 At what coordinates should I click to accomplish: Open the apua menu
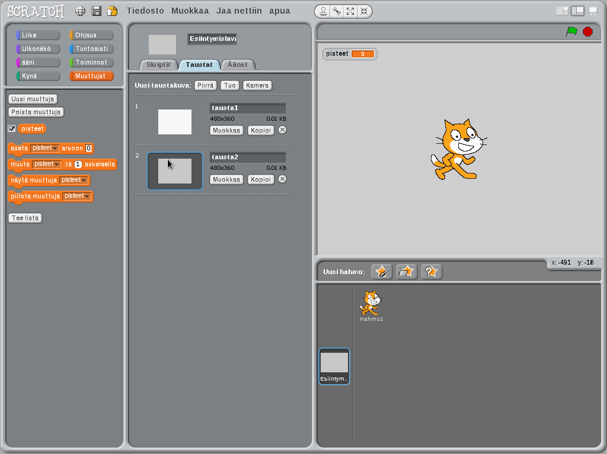pos(280,11)
